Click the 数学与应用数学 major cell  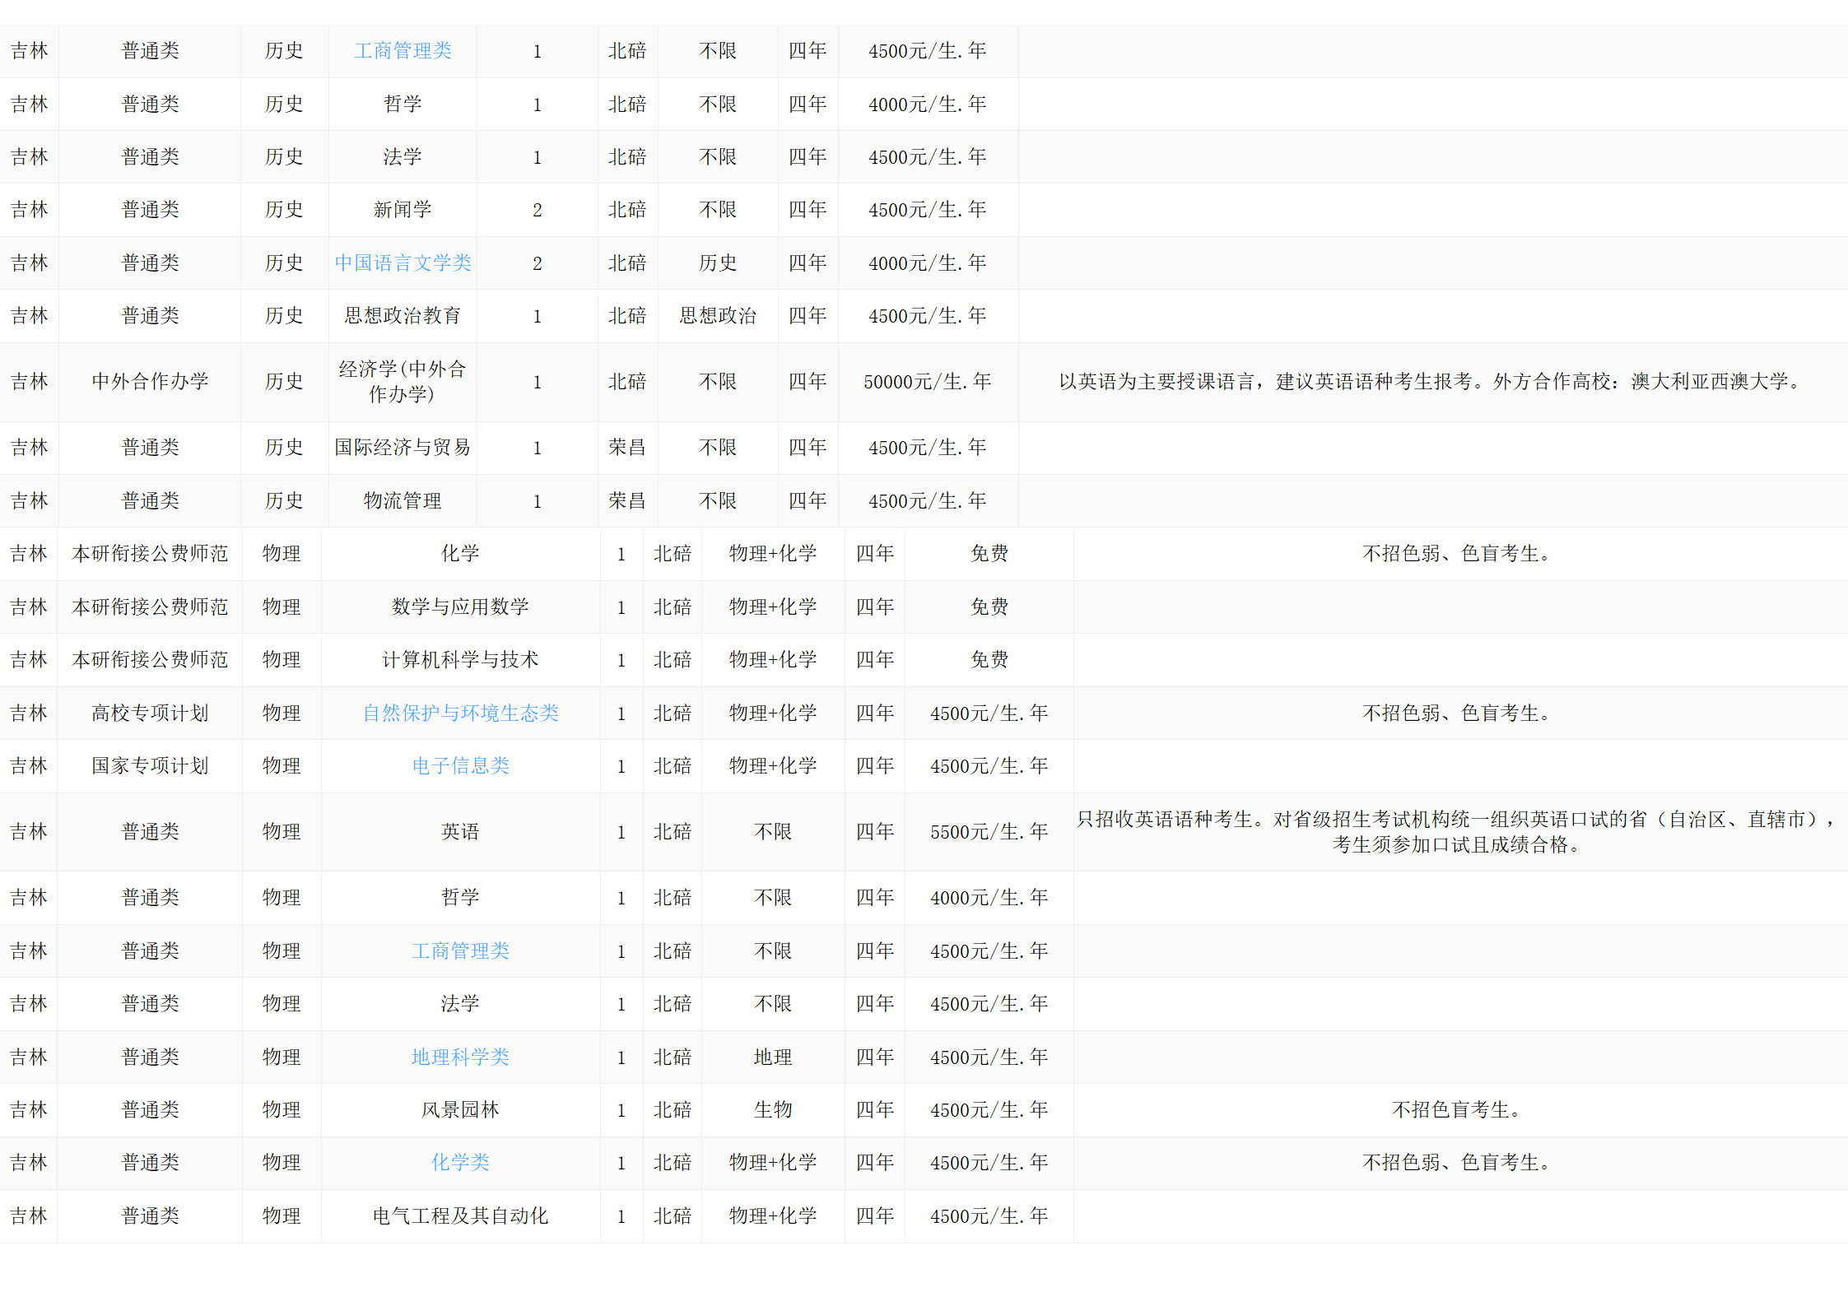click(x=460, y=607)
